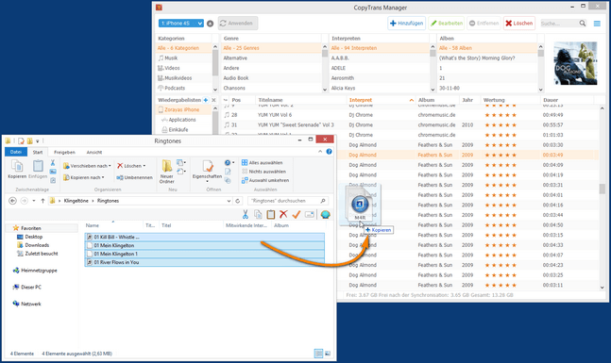The height and width of the screenshot is (363, 611).
Task: Open the iPhone 4S device dropdown
Action: [180, 24]
